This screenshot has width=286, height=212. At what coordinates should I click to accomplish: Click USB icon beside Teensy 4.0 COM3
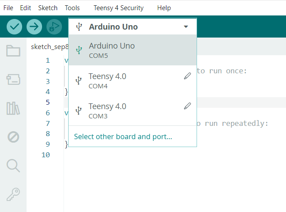click(79, 110)
